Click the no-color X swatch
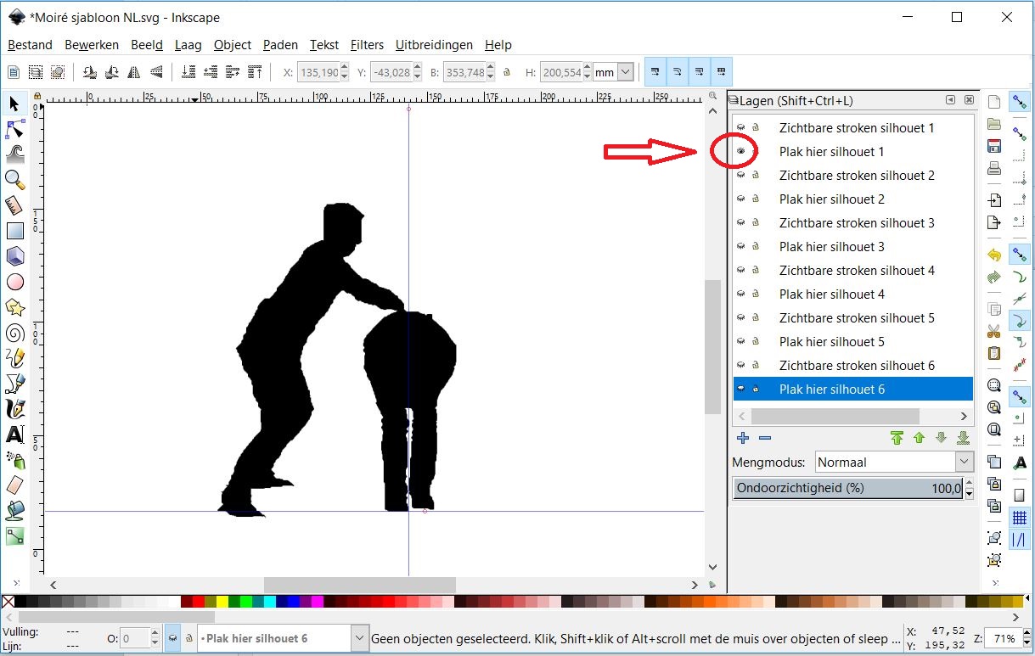 (x=8, y=602)
